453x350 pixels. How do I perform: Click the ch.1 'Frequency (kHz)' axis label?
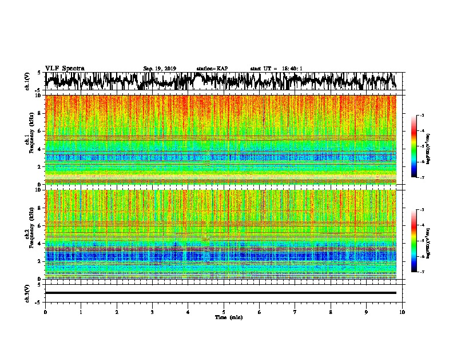[31, 133]
